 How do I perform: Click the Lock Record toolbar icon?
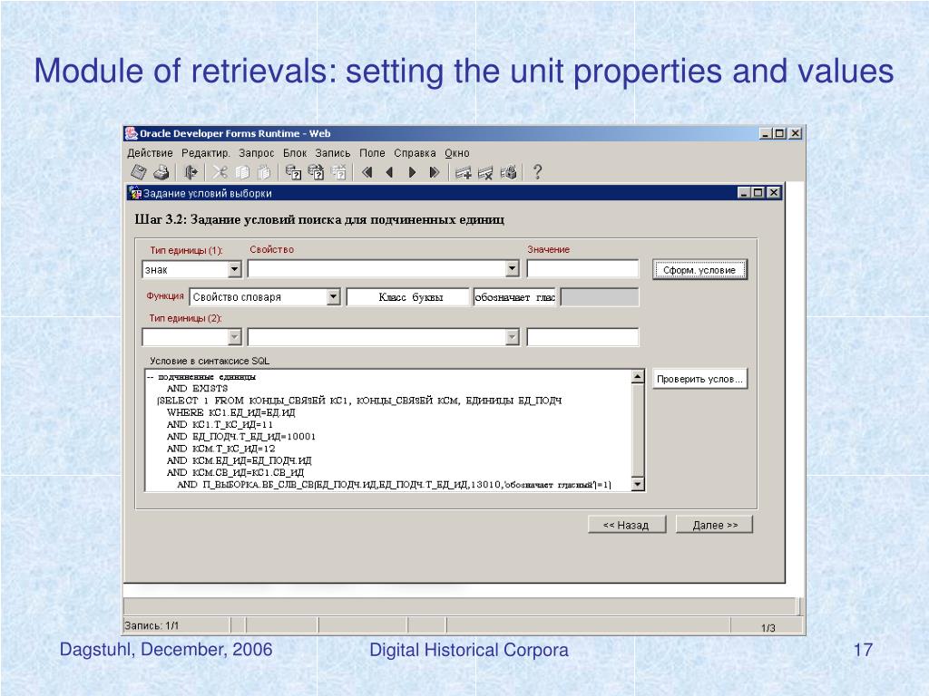(508, 172)
